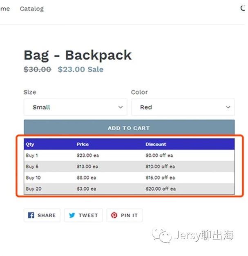Click the Facebook icon in Share button
This screenshot has width=248, height=256.
tap(31, 215)
